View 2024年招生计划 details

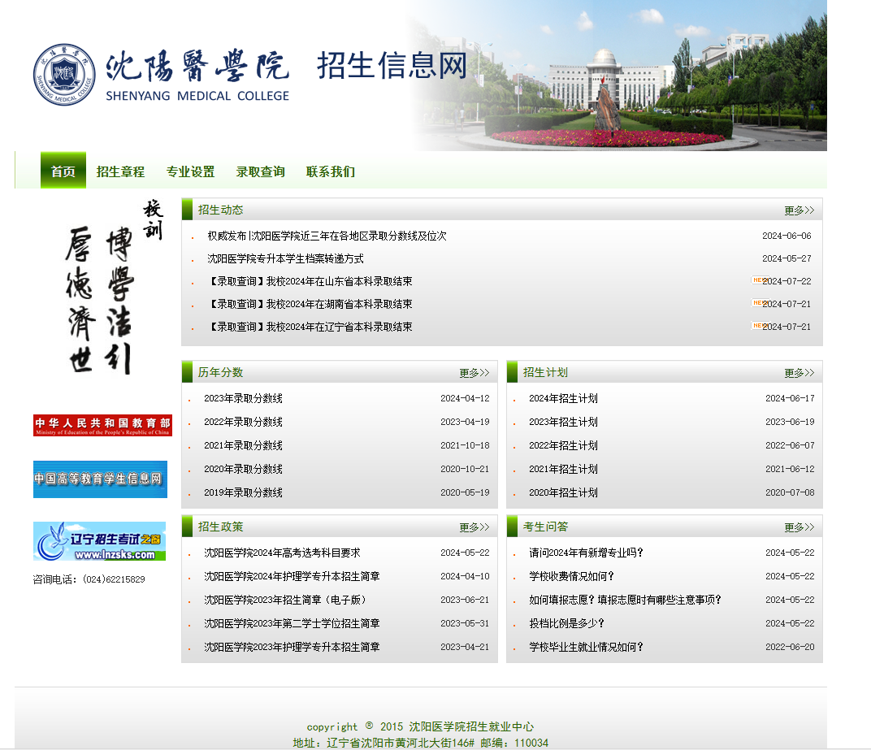(565, 398)
